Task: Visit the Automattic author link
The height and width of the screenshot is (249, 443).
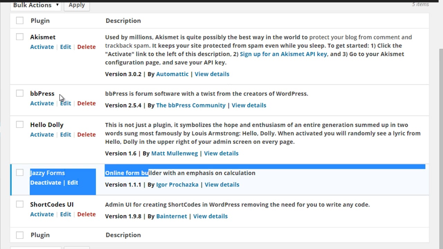Action: point(172,74)
